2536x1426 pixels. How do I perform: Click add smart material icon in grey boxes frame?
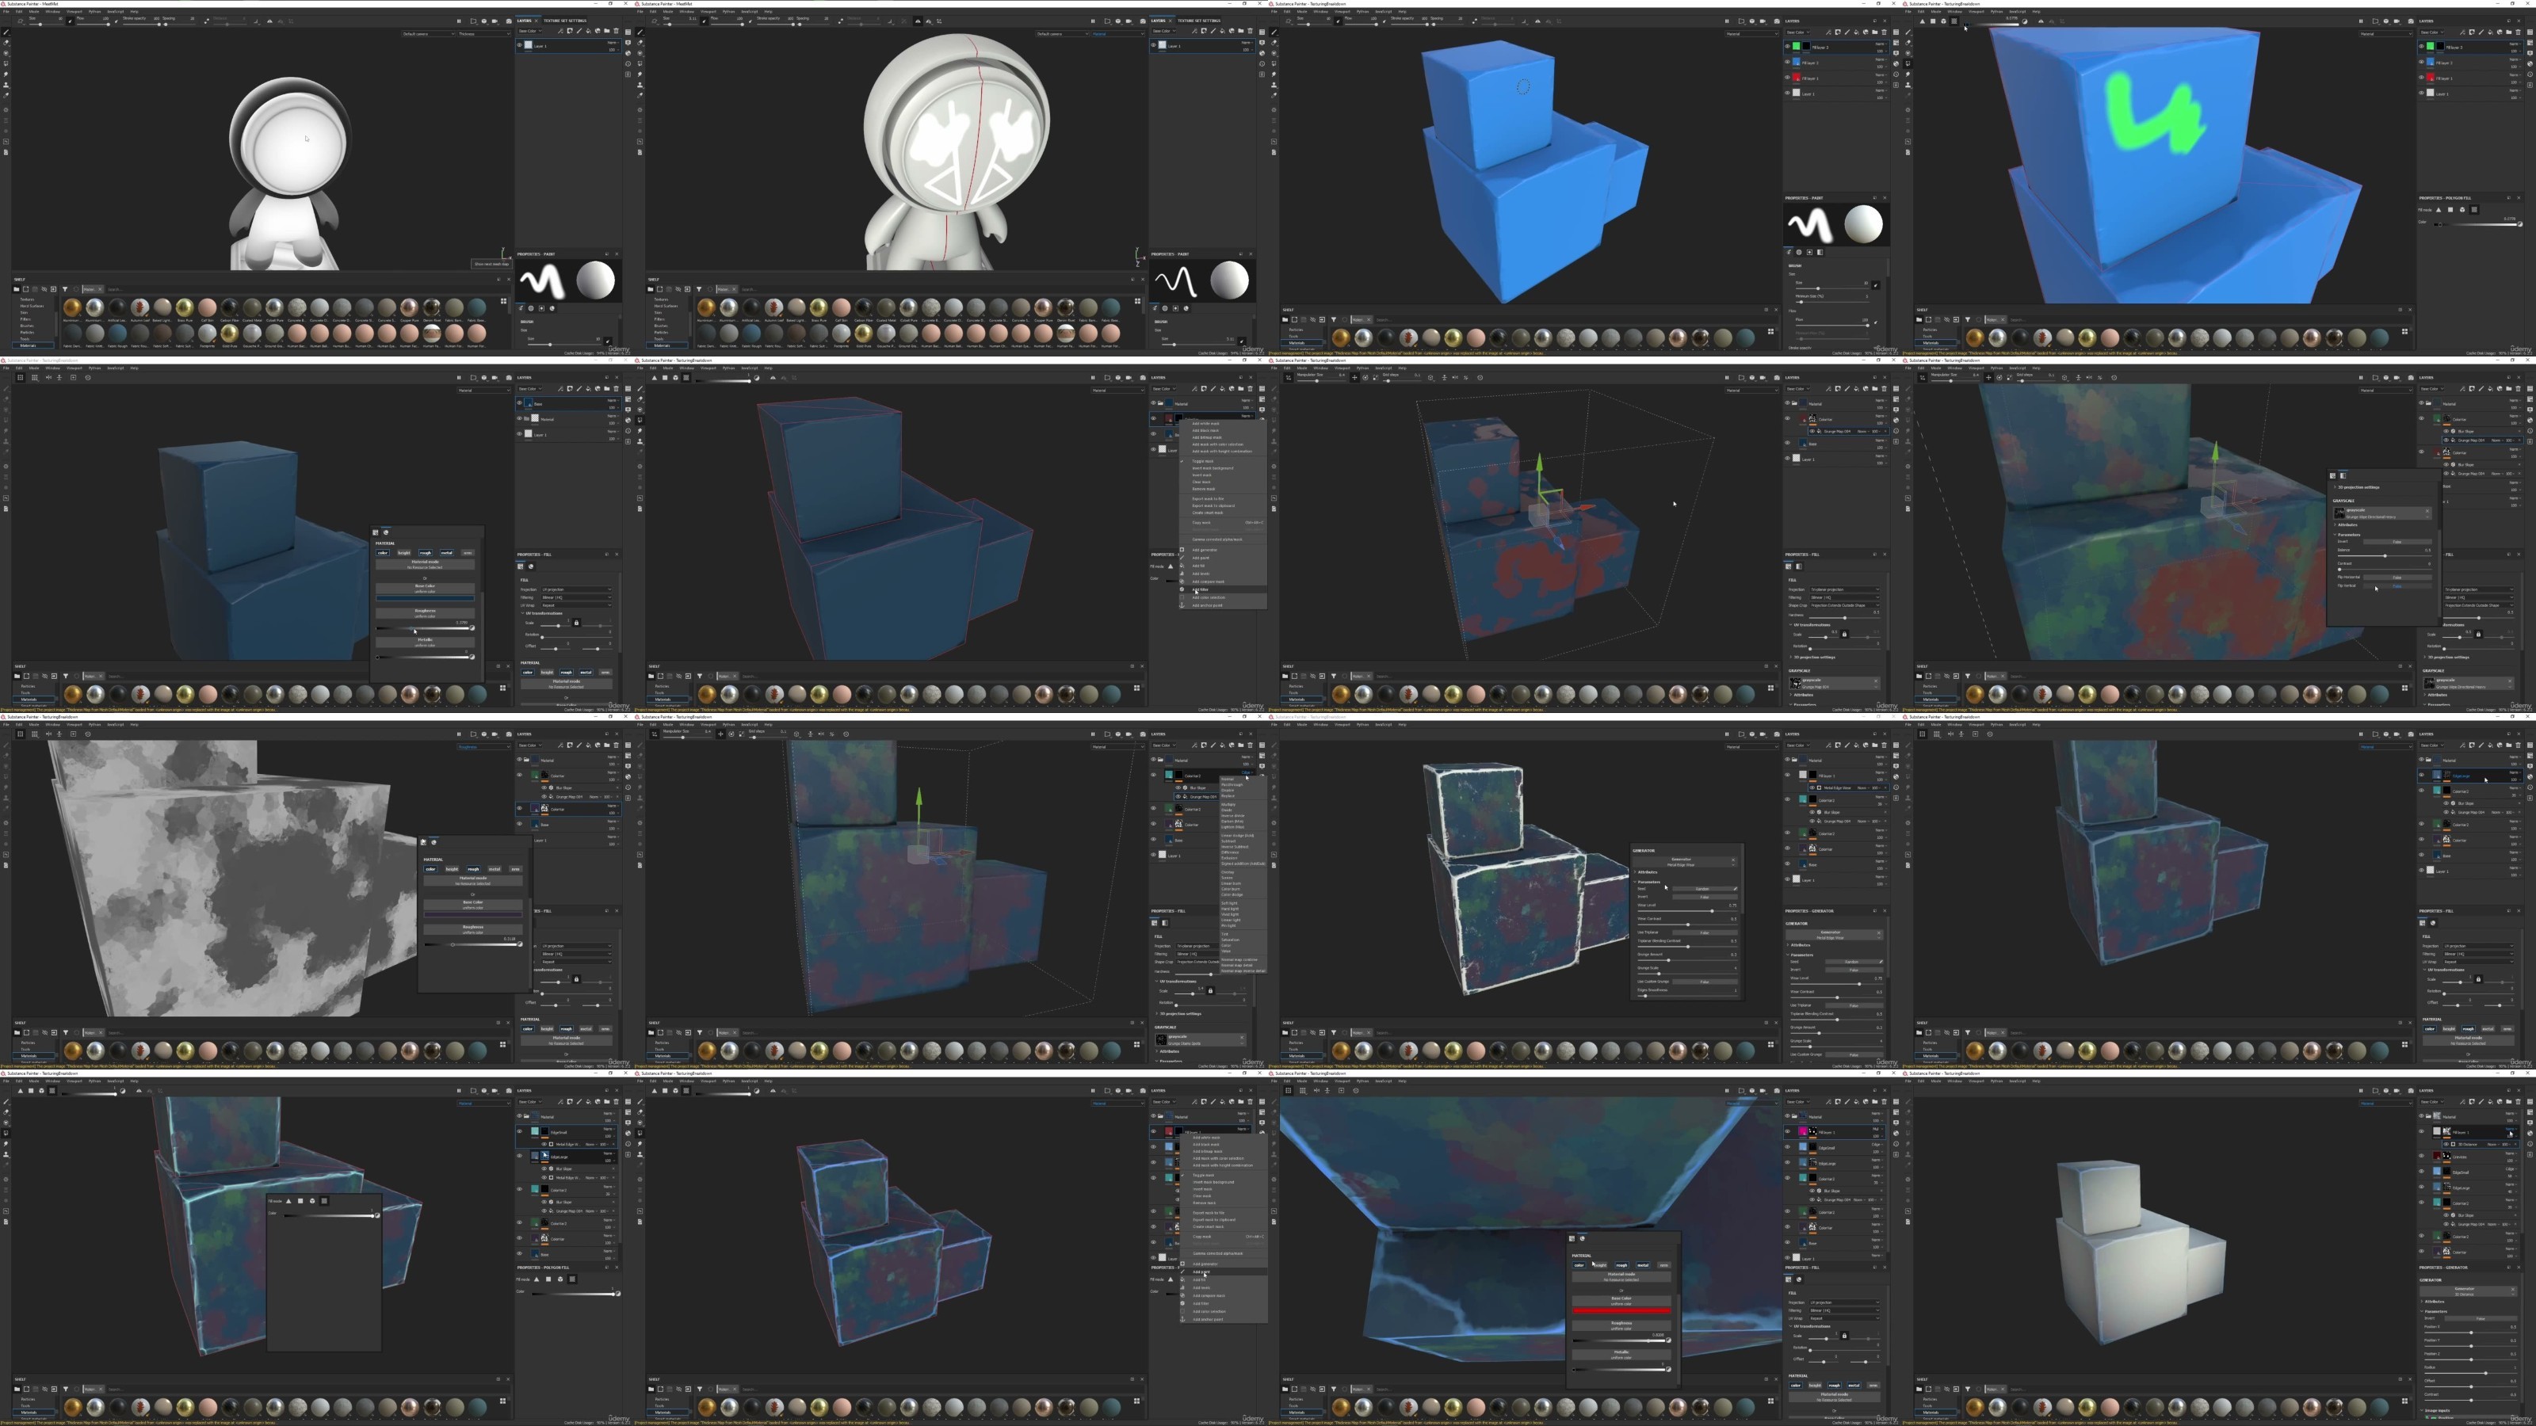click(2500, 1102)
